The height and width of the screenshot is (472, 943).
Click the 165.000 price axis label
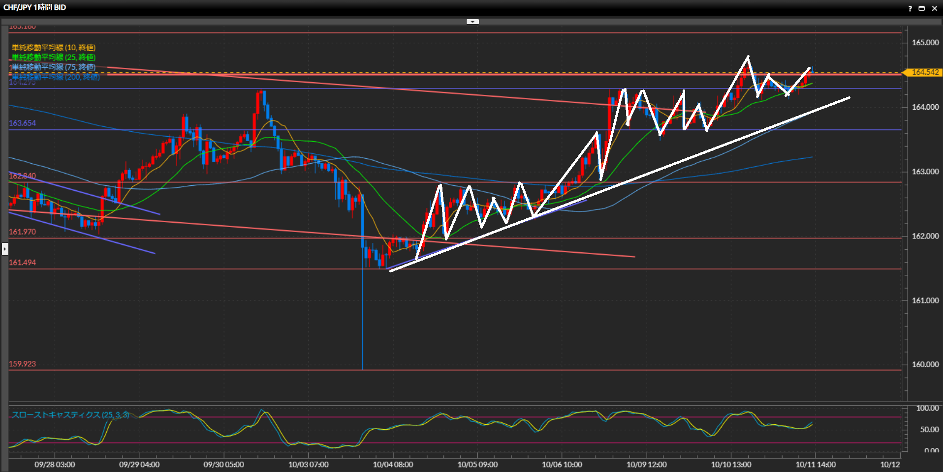point(925,43)
